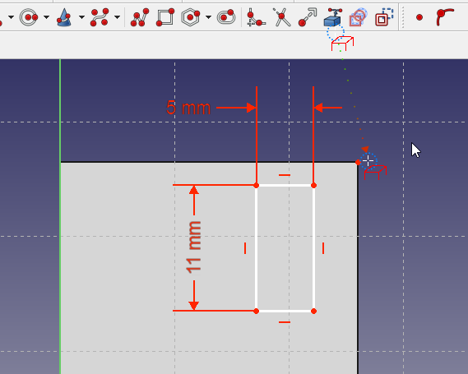Select the Create regular polygon tool
Viewport: 468px width, 374px height.
click(191, 17)
